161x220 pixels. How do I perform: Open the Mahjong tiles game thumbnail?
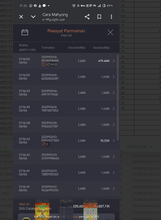(x=90, y=210)
